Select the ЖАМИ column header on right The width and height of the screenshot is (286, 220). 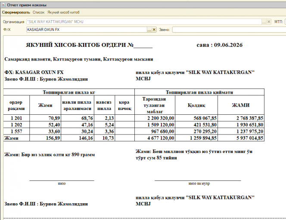click(x=241, y=105)
